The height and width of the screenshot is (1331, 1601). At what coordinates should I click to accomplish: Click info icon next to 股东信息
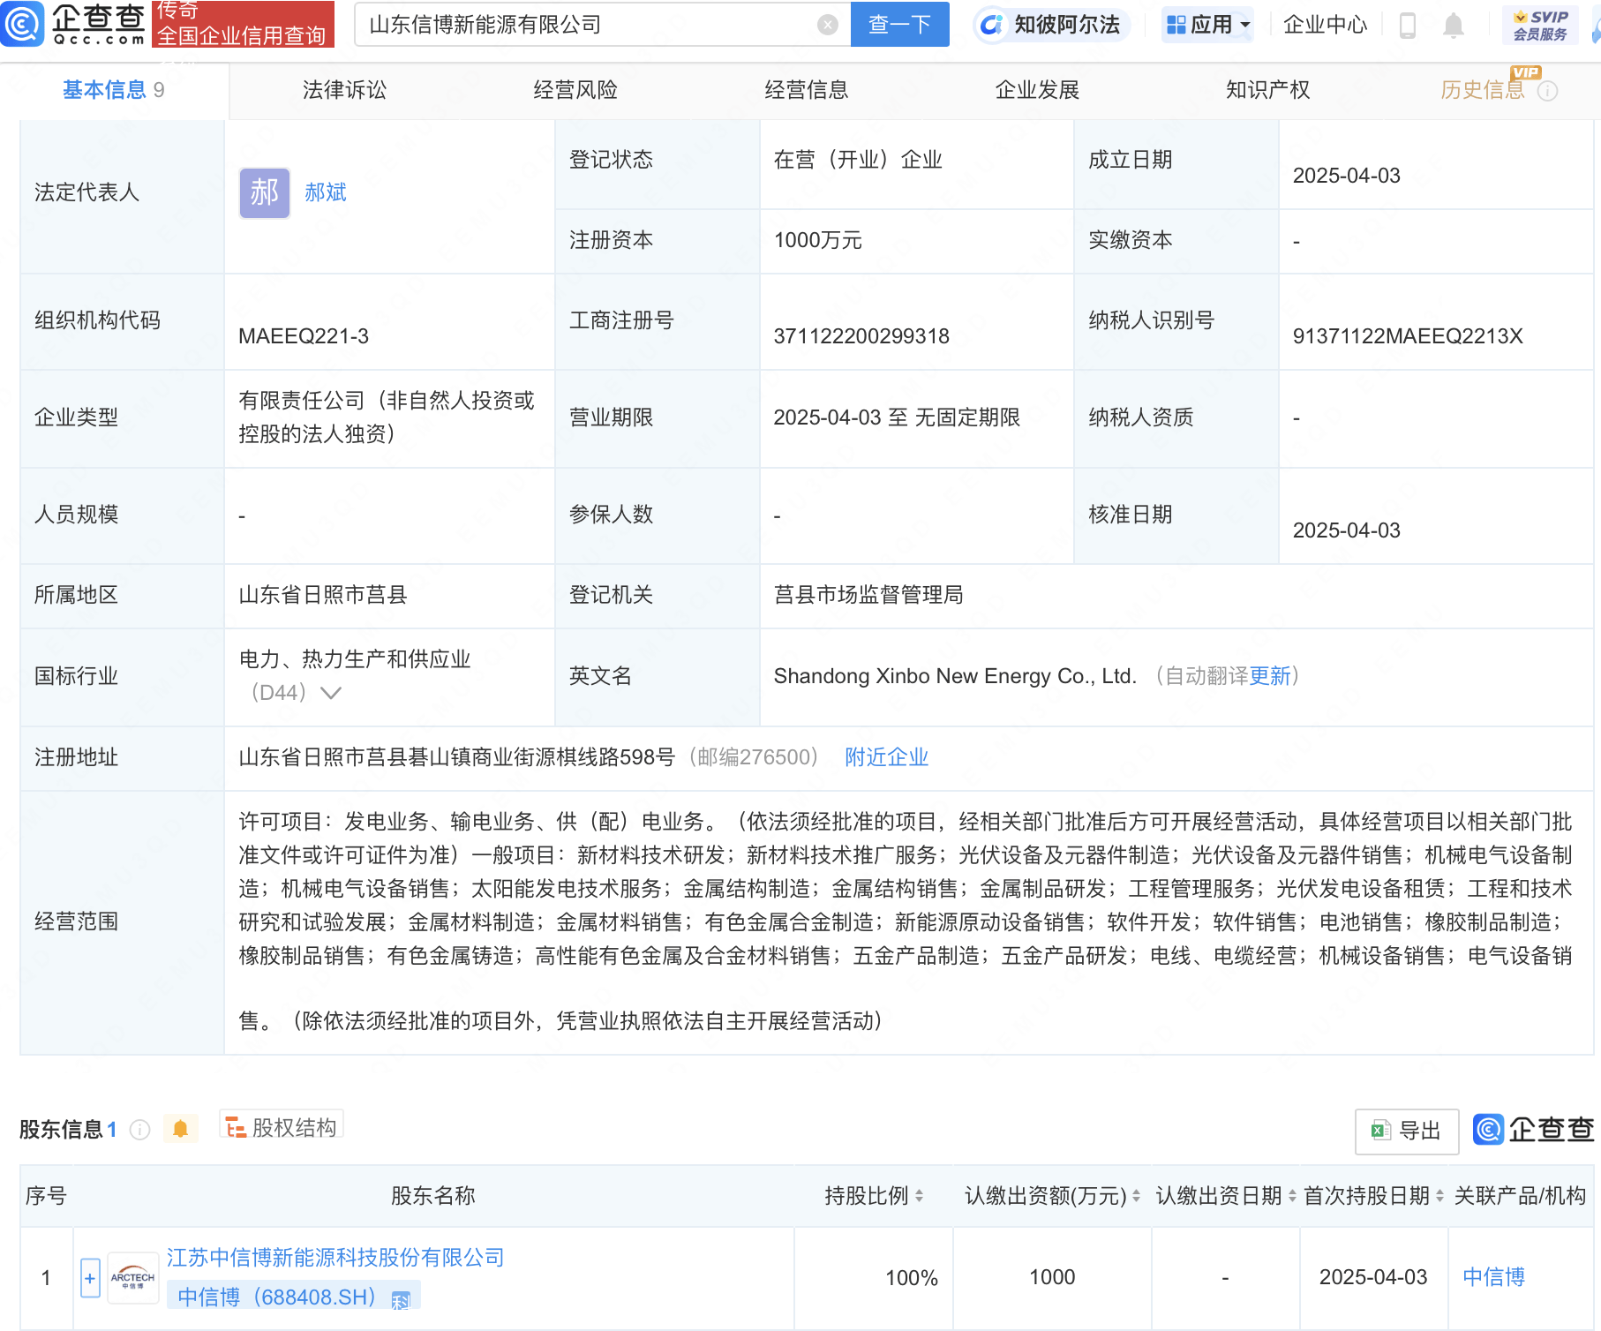click(140, 1130)
